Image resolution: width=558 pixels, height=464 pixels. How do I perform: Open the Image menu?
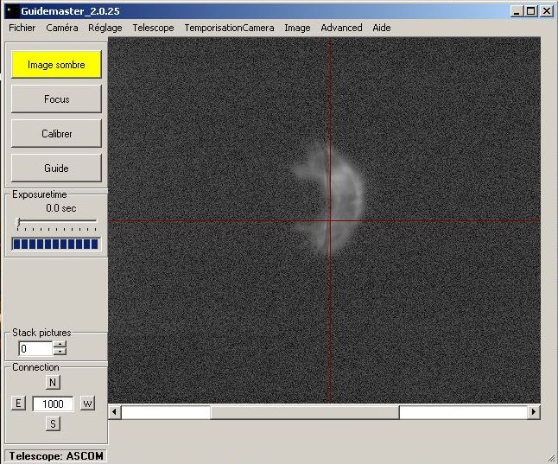point(297,28)
